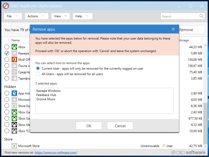
Task: Select Feedback Hub in selected apps list
Action: 46,95
